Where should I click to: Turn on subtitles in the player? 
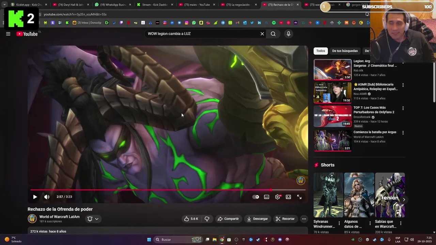click(267, 197)
